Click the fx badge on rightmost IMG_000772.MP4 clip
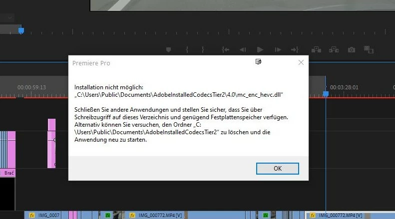 click(x=313, y=216)
